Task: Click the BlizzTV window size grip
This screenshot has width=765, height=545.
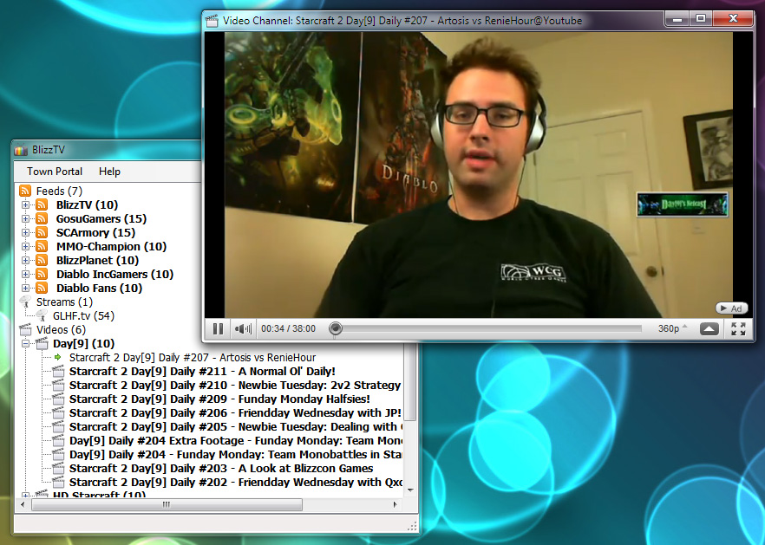Action: (x=412, y=525)
